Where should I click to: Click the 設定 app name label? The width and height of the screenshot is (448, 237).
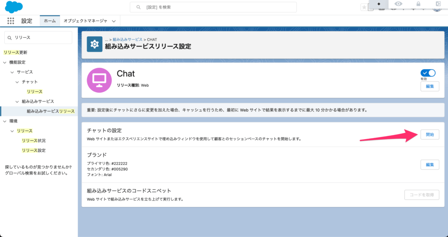[27, 21]
